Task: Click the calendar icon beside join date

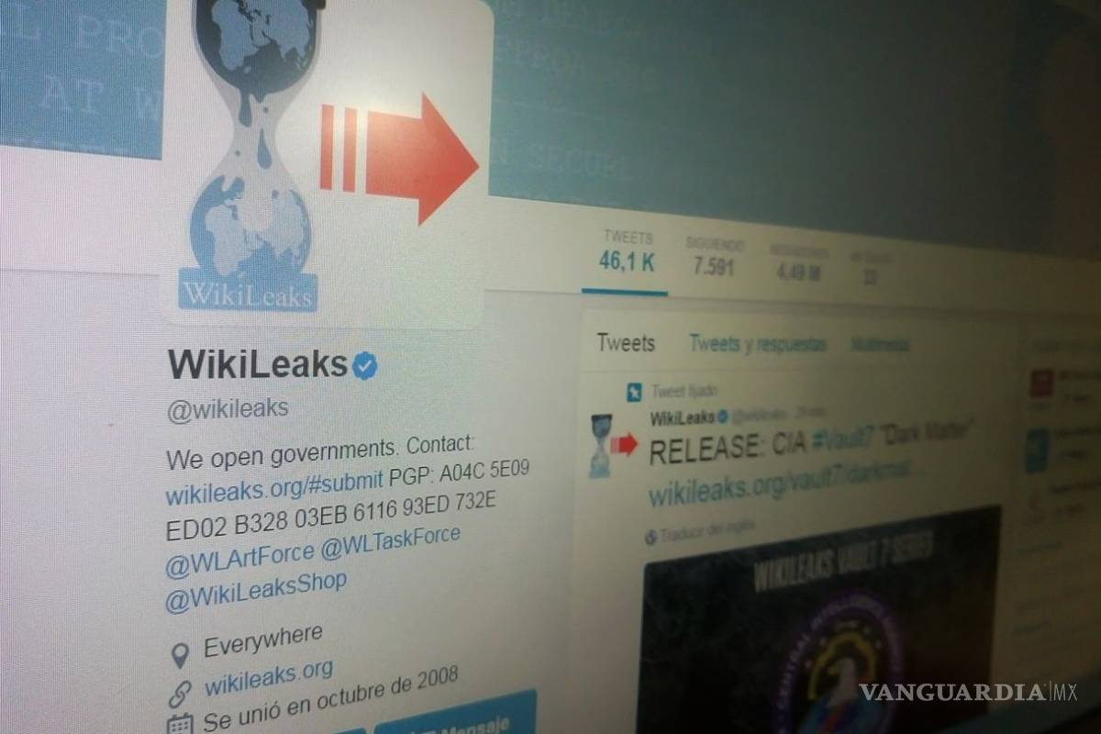Action: (x=181, y=721)
